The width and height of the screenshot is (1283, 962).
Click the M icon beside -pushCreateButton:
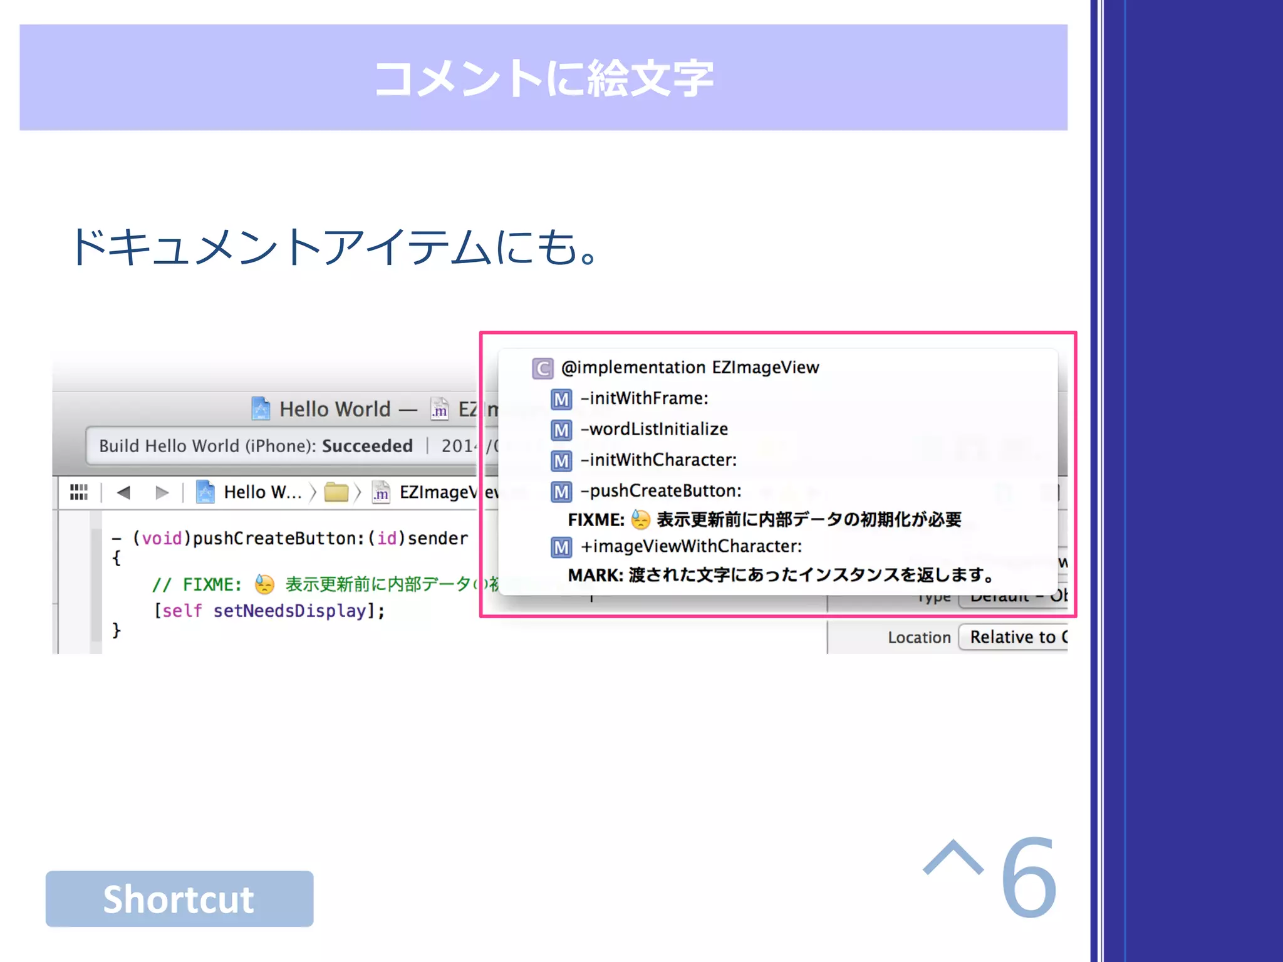coord(561,492)
